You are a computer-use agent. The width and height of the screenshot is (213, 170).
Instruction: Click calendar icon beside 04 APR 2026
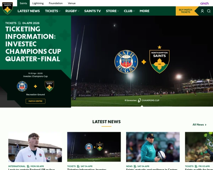[20, 23]
